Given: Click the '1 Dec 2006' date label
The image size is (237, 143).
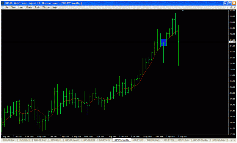Looking at the screenshot, I should (x=159, y=137).
